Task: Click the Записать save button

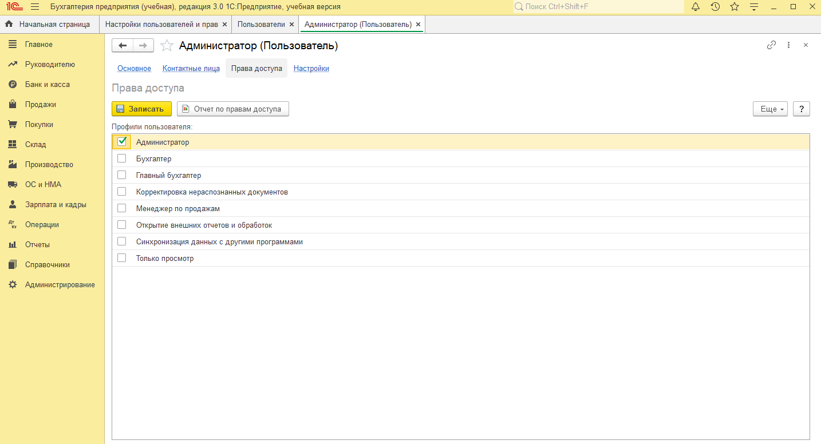Action: click(x=141, y=109)
